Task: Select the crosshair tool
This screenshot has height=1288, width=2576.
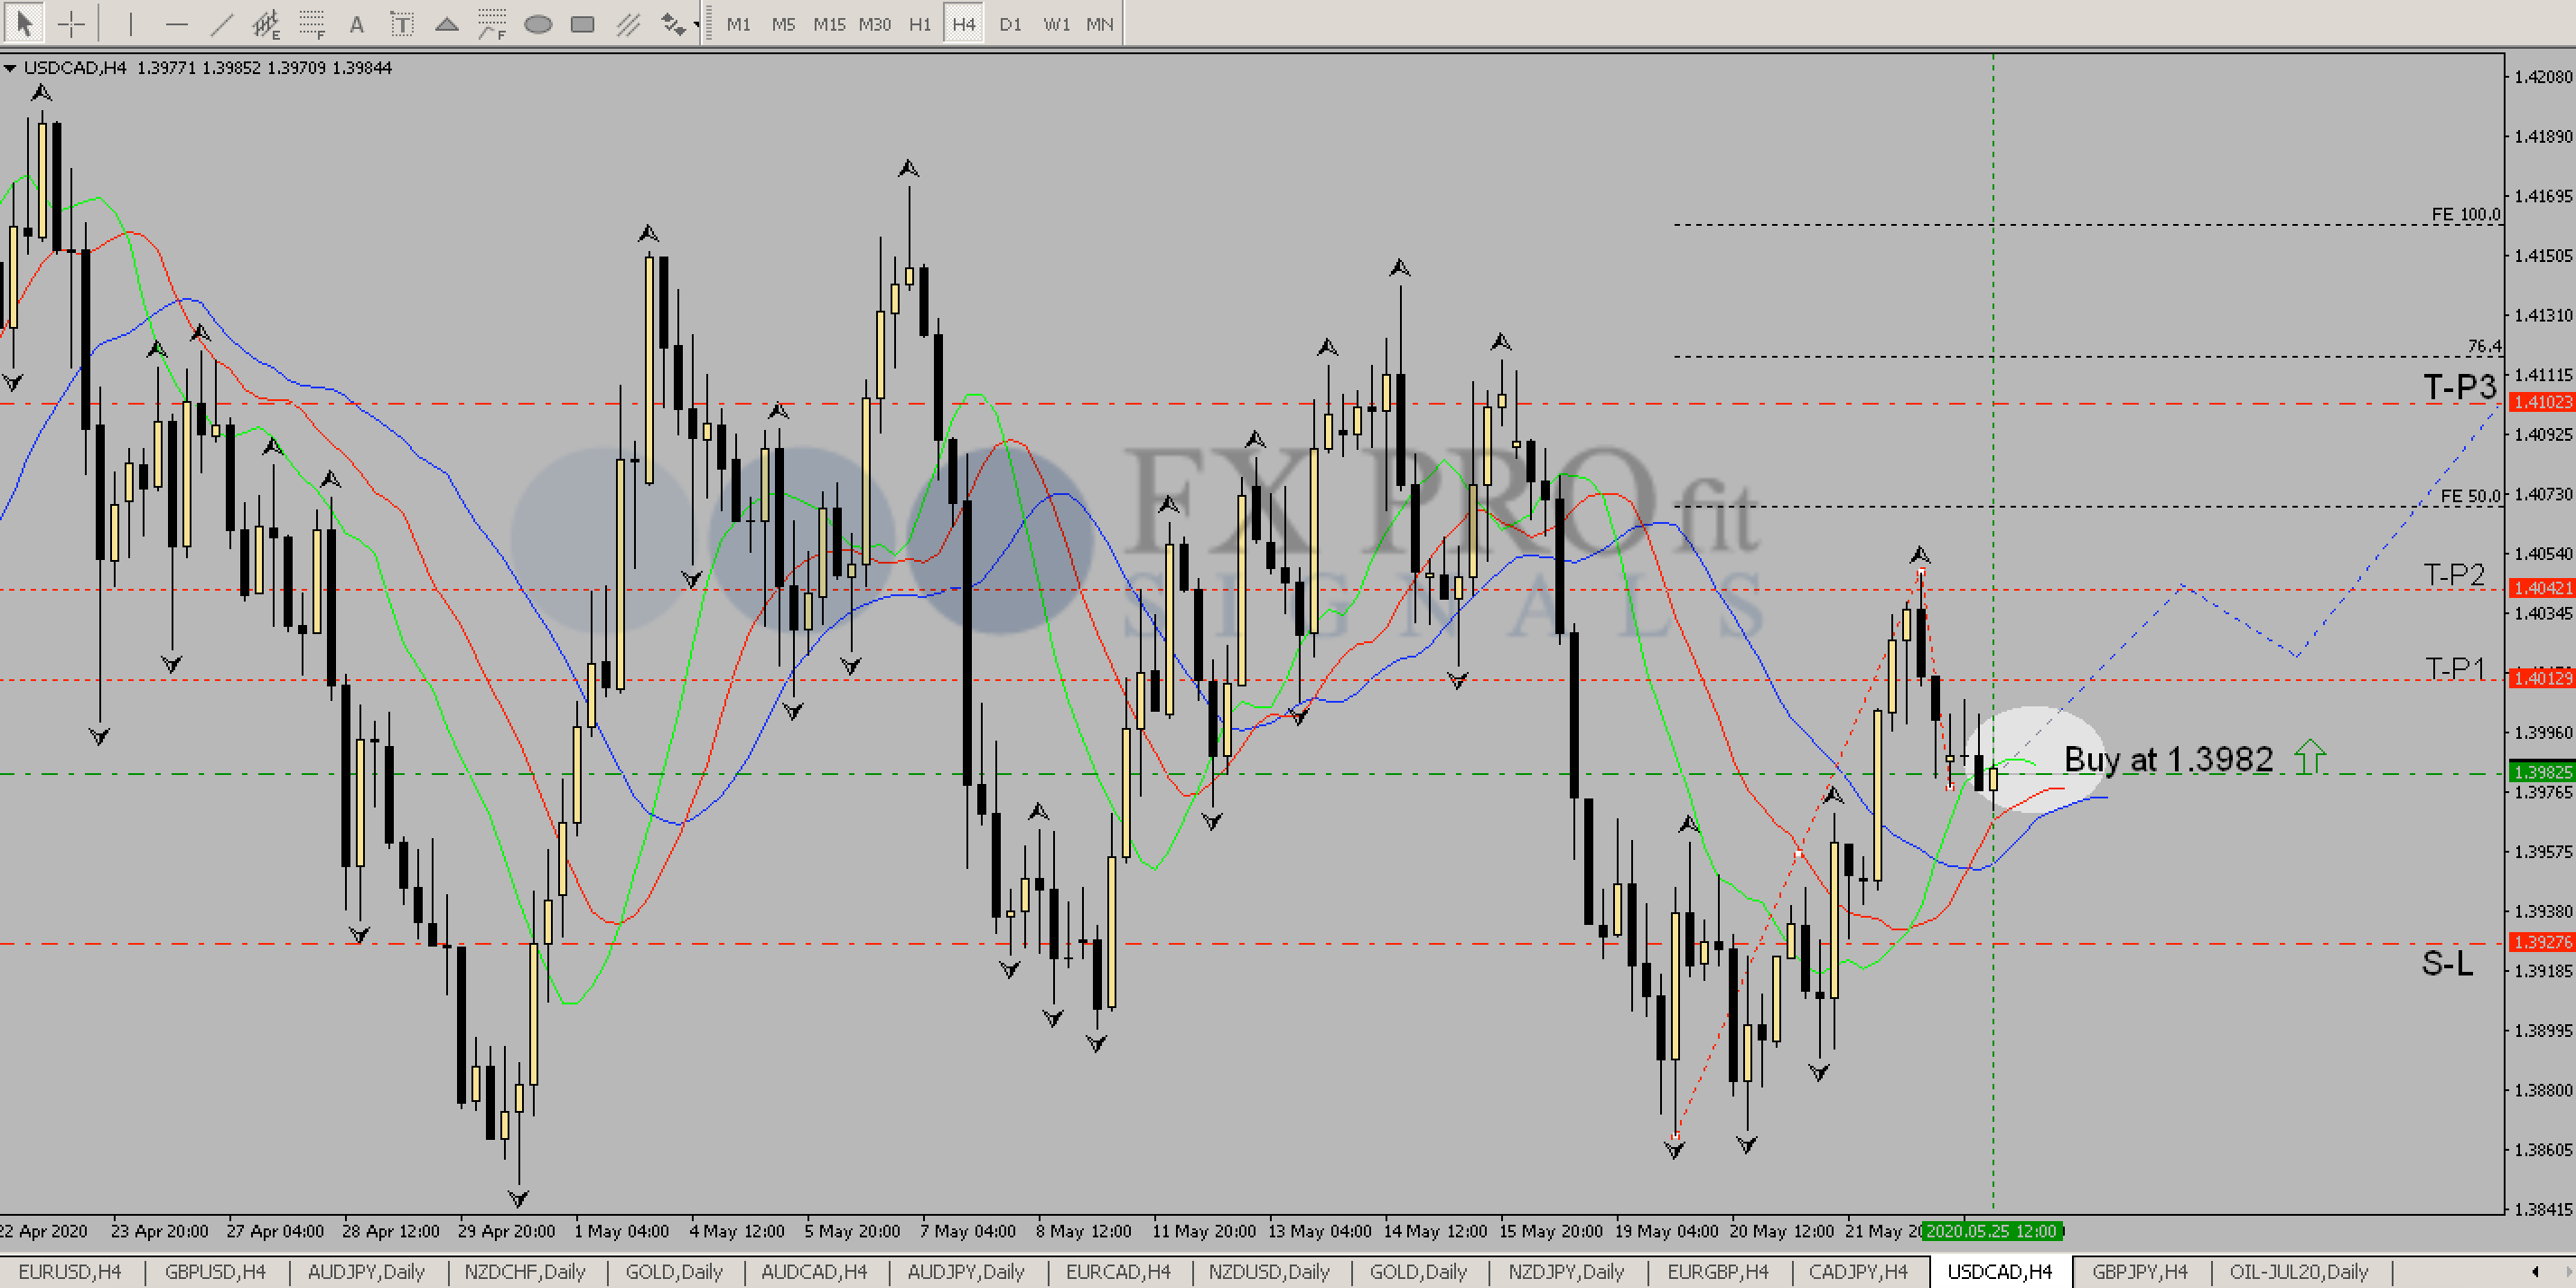Action: pos(71,24)
